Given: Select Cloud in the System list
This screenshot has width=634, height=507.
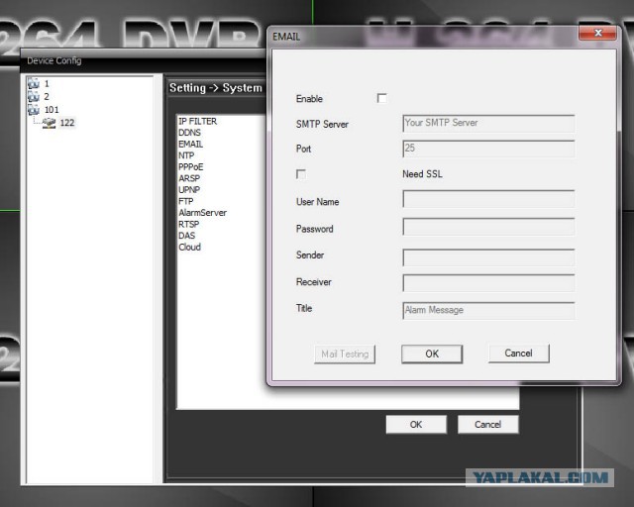Looking at the screenshot, I should (x=189, y=247).
